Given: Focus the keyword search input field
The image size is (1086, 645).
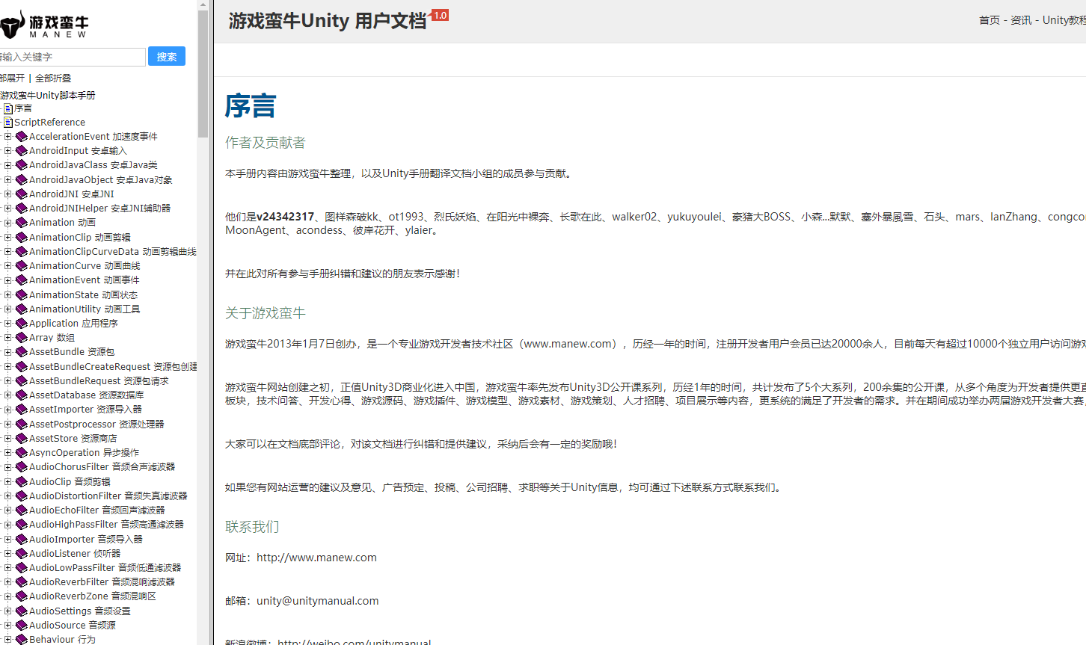Looking at the screenshot, I should [x=73, y=57].
